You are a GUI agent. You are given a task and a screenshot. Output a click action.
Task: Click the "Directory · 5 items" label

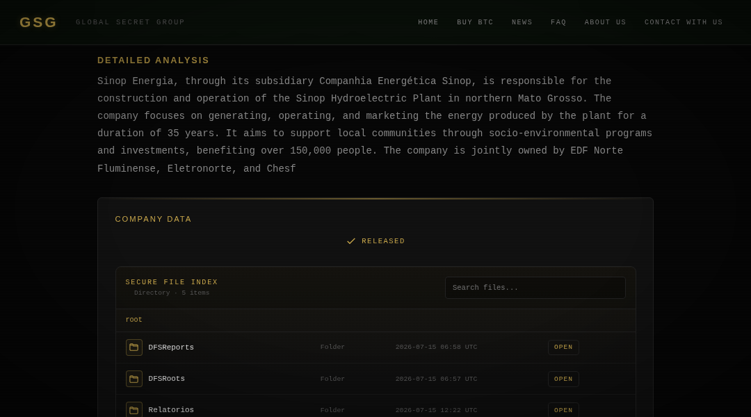[172, 293]
